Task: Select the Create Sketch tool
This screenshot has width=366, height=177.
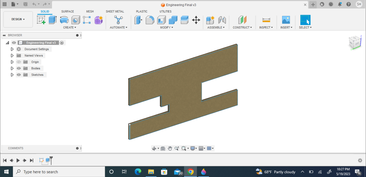Action: point(41,20)
